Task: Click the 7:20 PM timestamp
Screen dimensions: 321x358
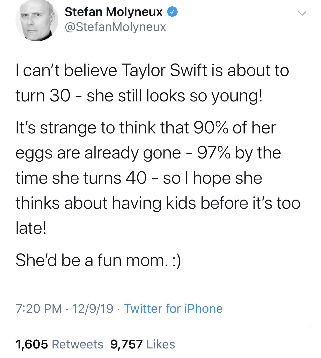Action: [x=39, y=309]
